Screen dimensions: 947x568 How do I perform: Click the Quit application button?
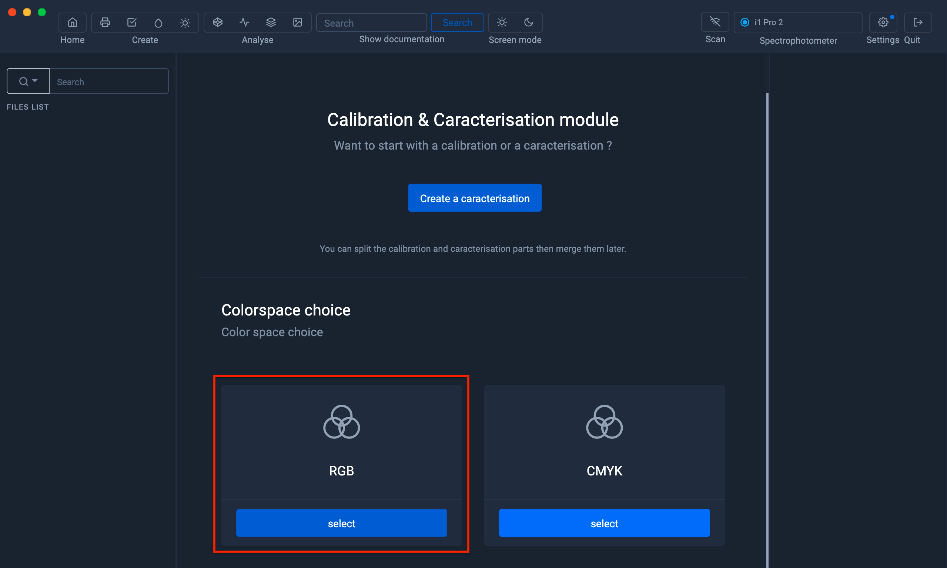click(917, 22)
